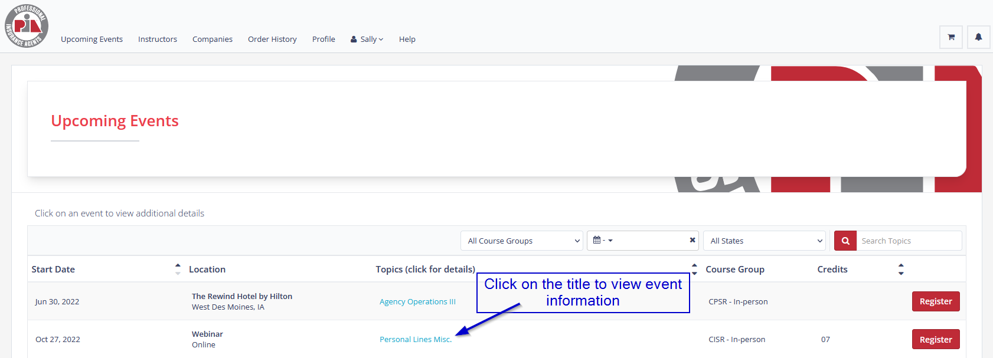Open the shopping cart

(x=951, y=37)
